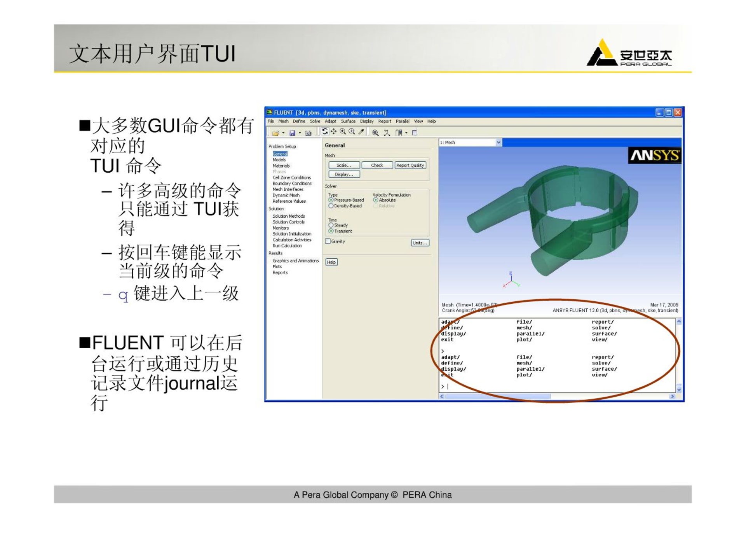The width and height of the screenshot is (746, 560).
Task: Open the View menu
Action: 418,121
